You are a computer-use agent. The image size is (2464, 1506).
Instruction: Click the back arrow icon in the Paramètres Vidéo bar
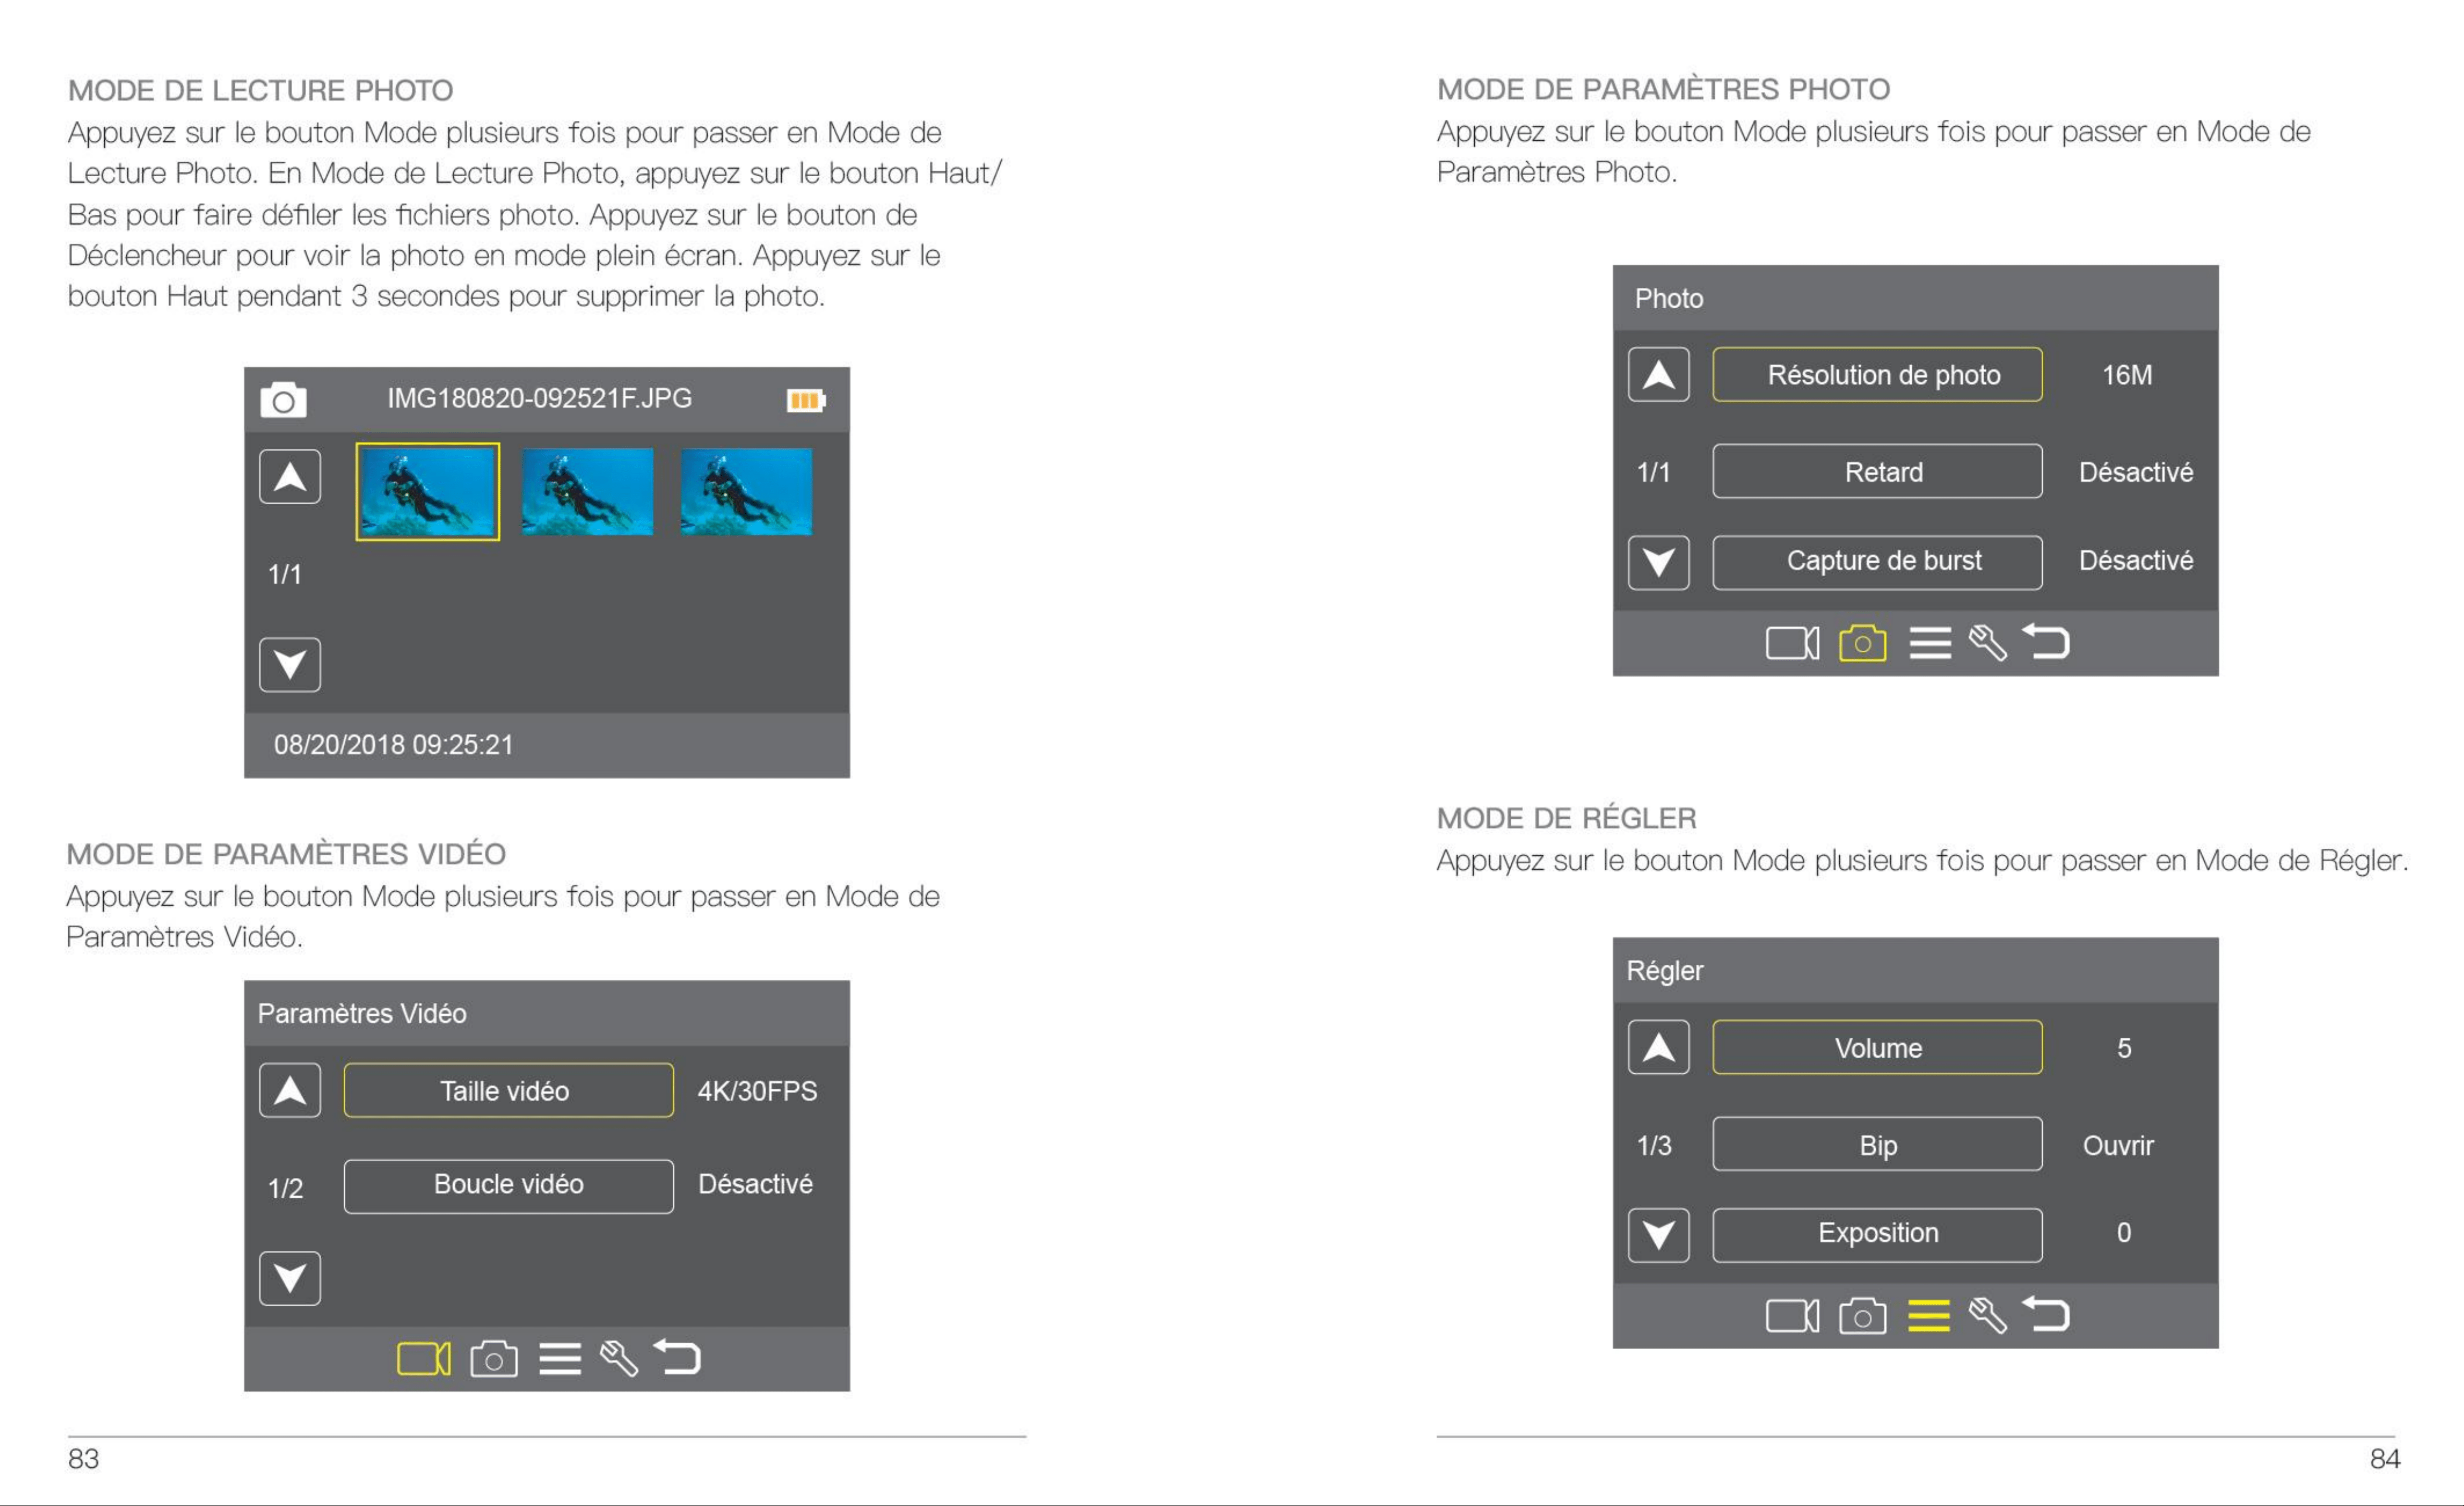(x=677, y=1357)
